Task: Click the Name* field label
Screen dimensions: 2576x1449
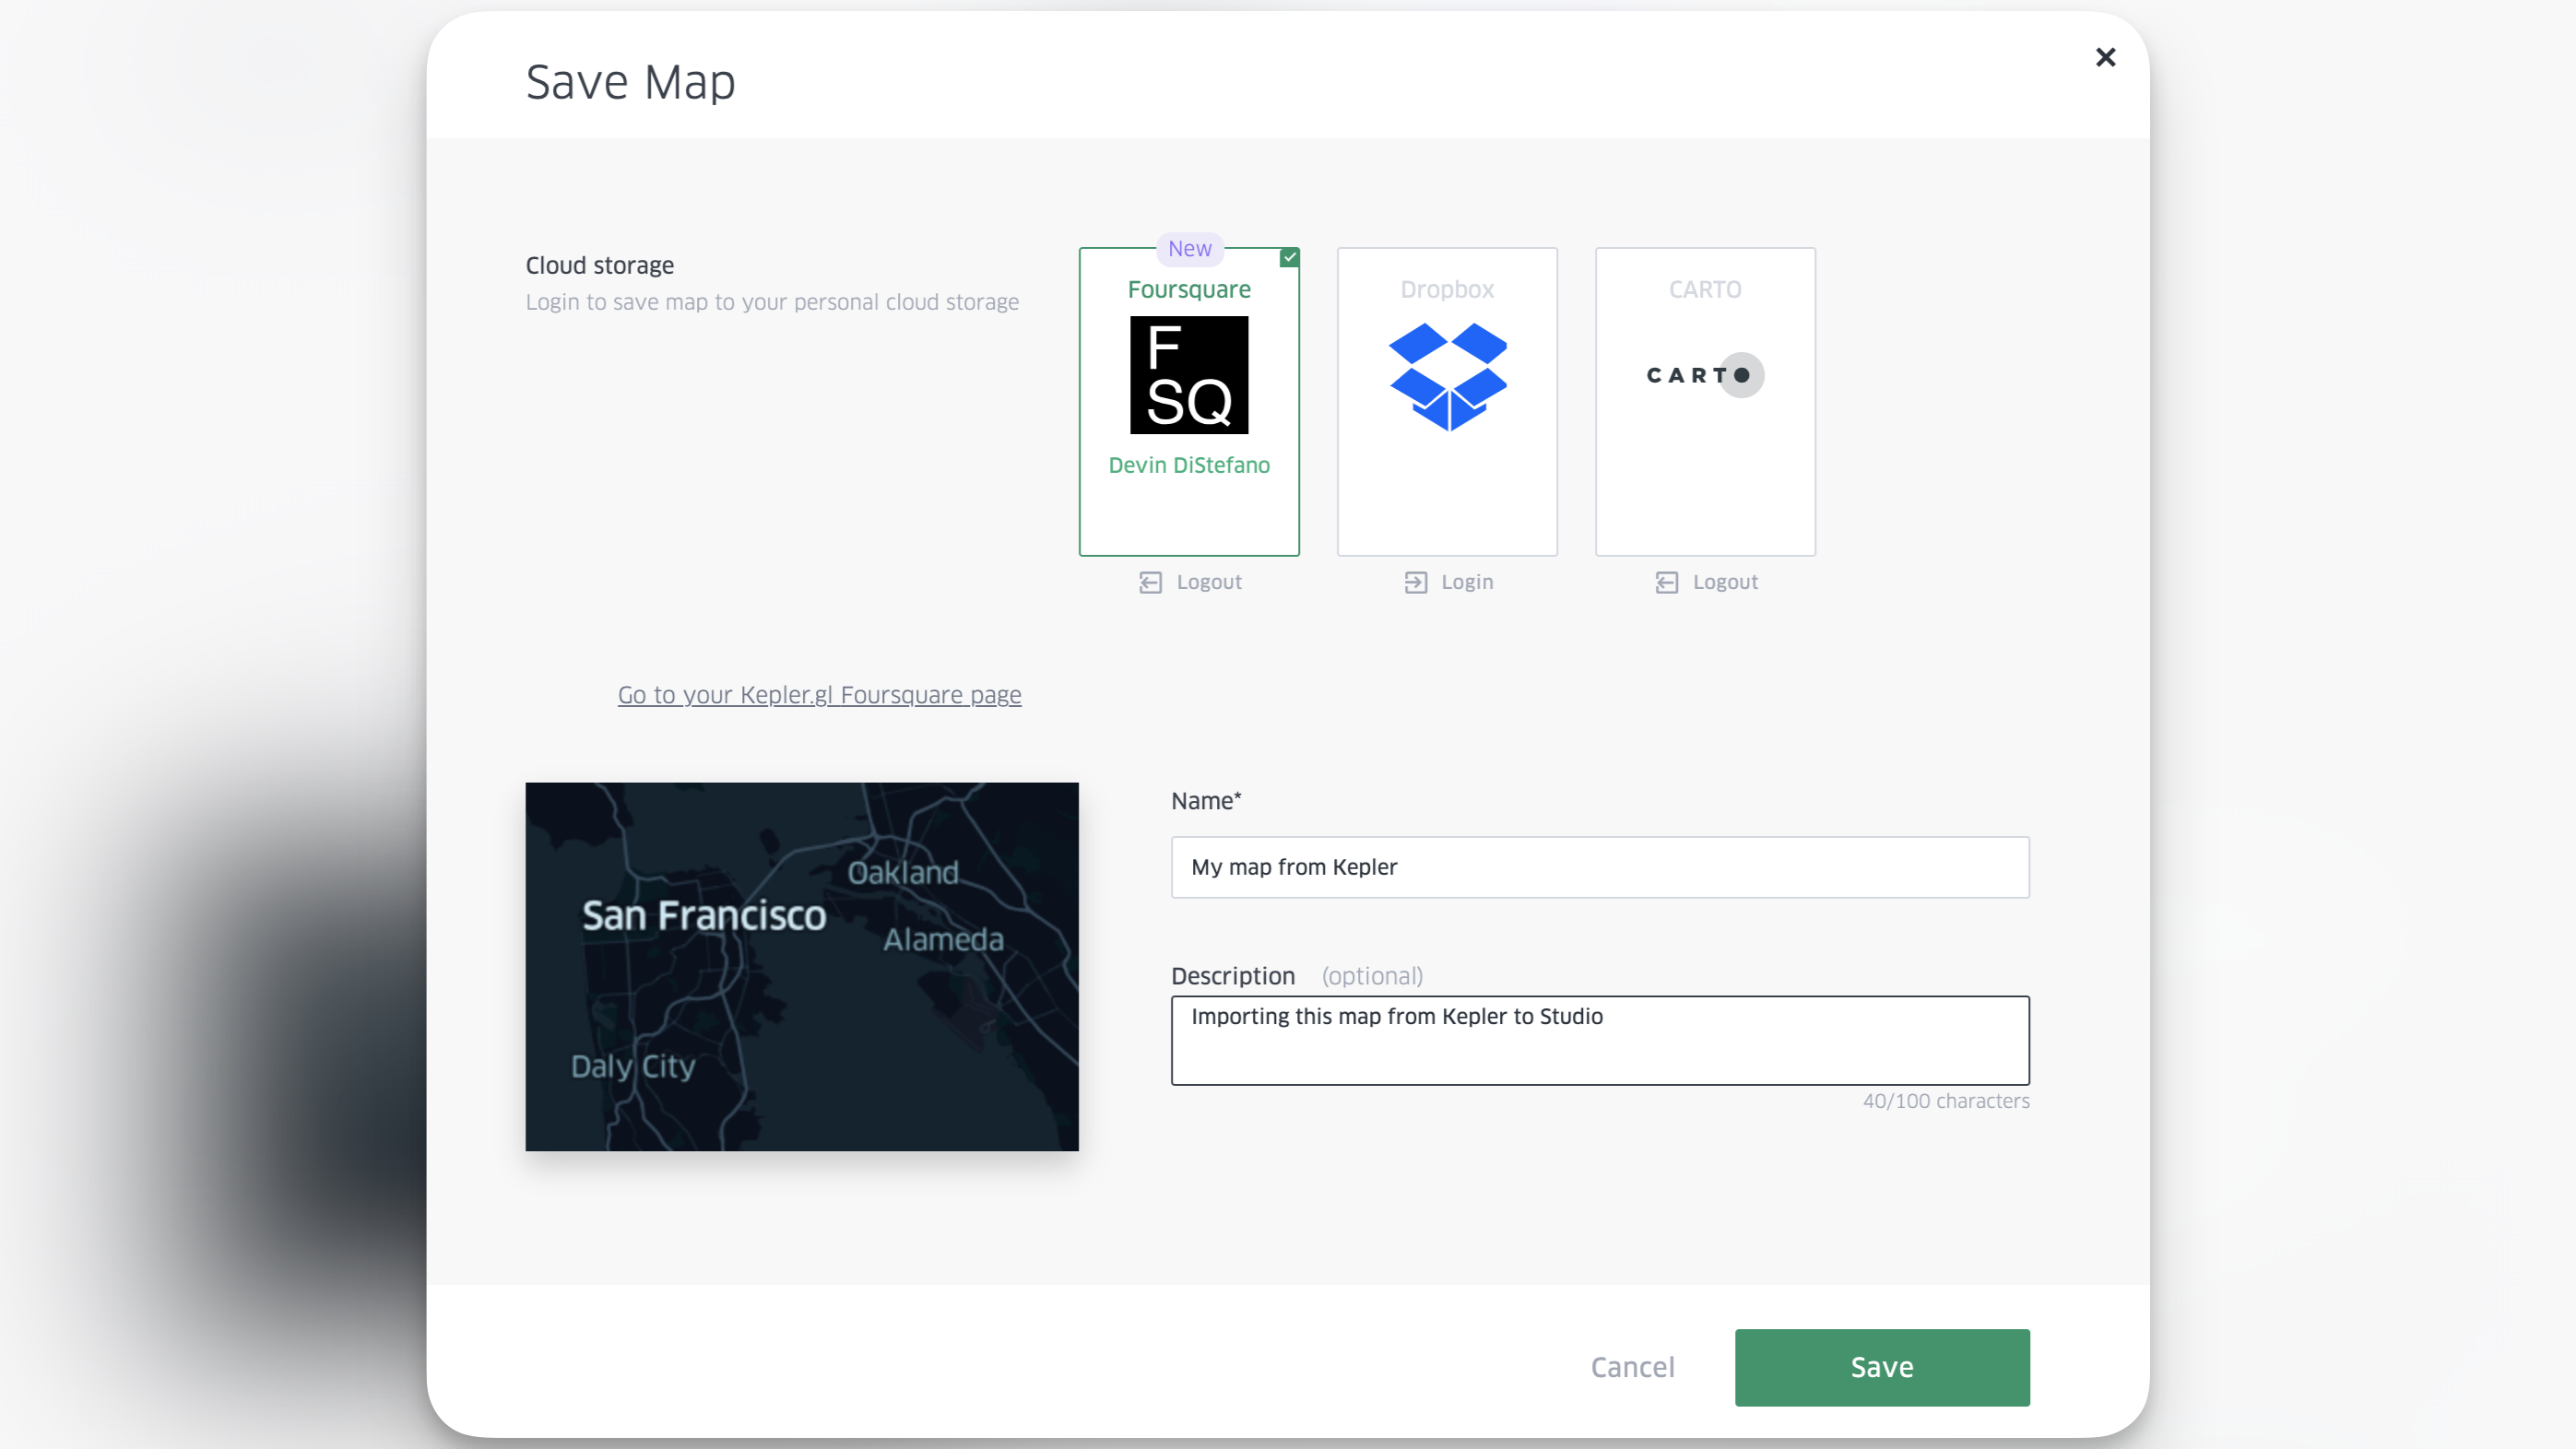Action: (1206, 801)
